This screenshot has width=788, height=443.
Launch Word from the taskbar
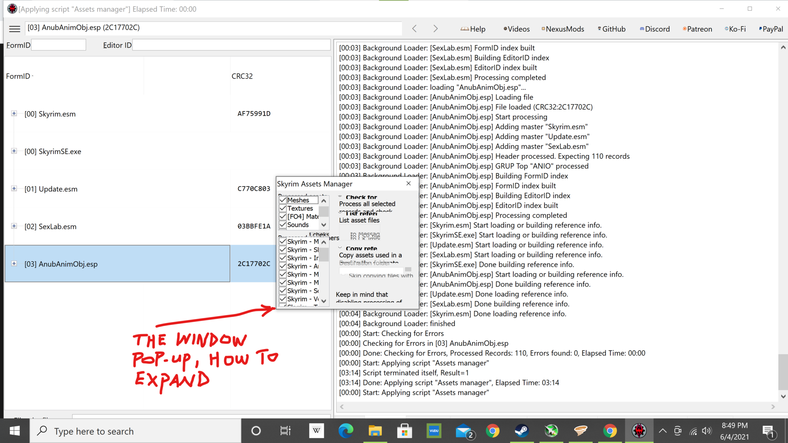316,431
